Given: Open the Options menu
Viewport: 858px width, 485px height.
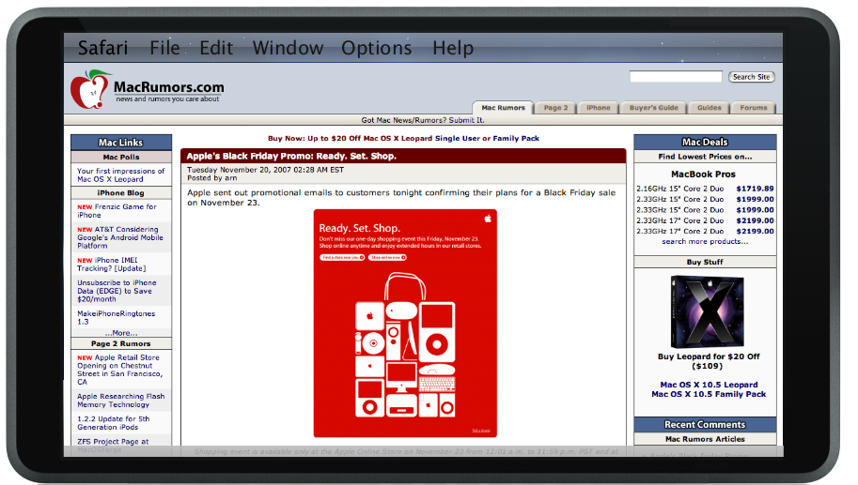Looking at the screenshot, I should 377,48.
